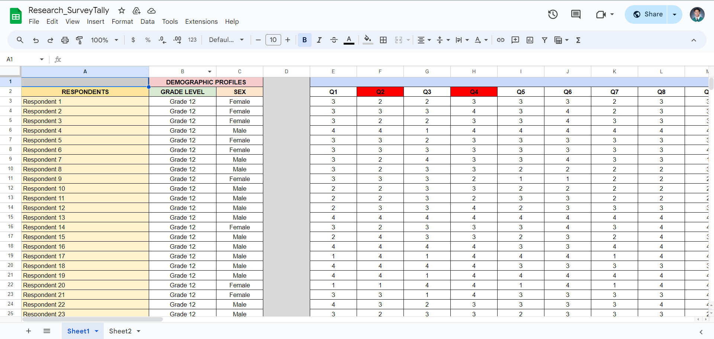Select the red Q2 header cell

(x=380, y=92)
